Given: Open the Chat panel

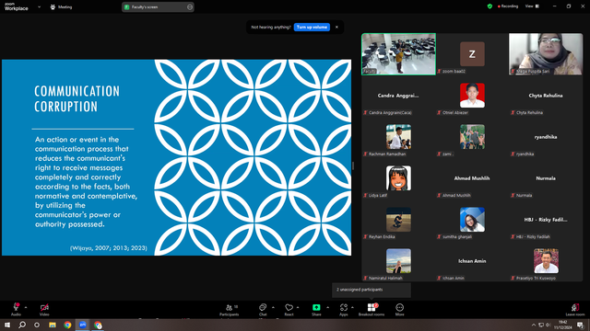Looking at the screenshot, I should pos(263,309).
